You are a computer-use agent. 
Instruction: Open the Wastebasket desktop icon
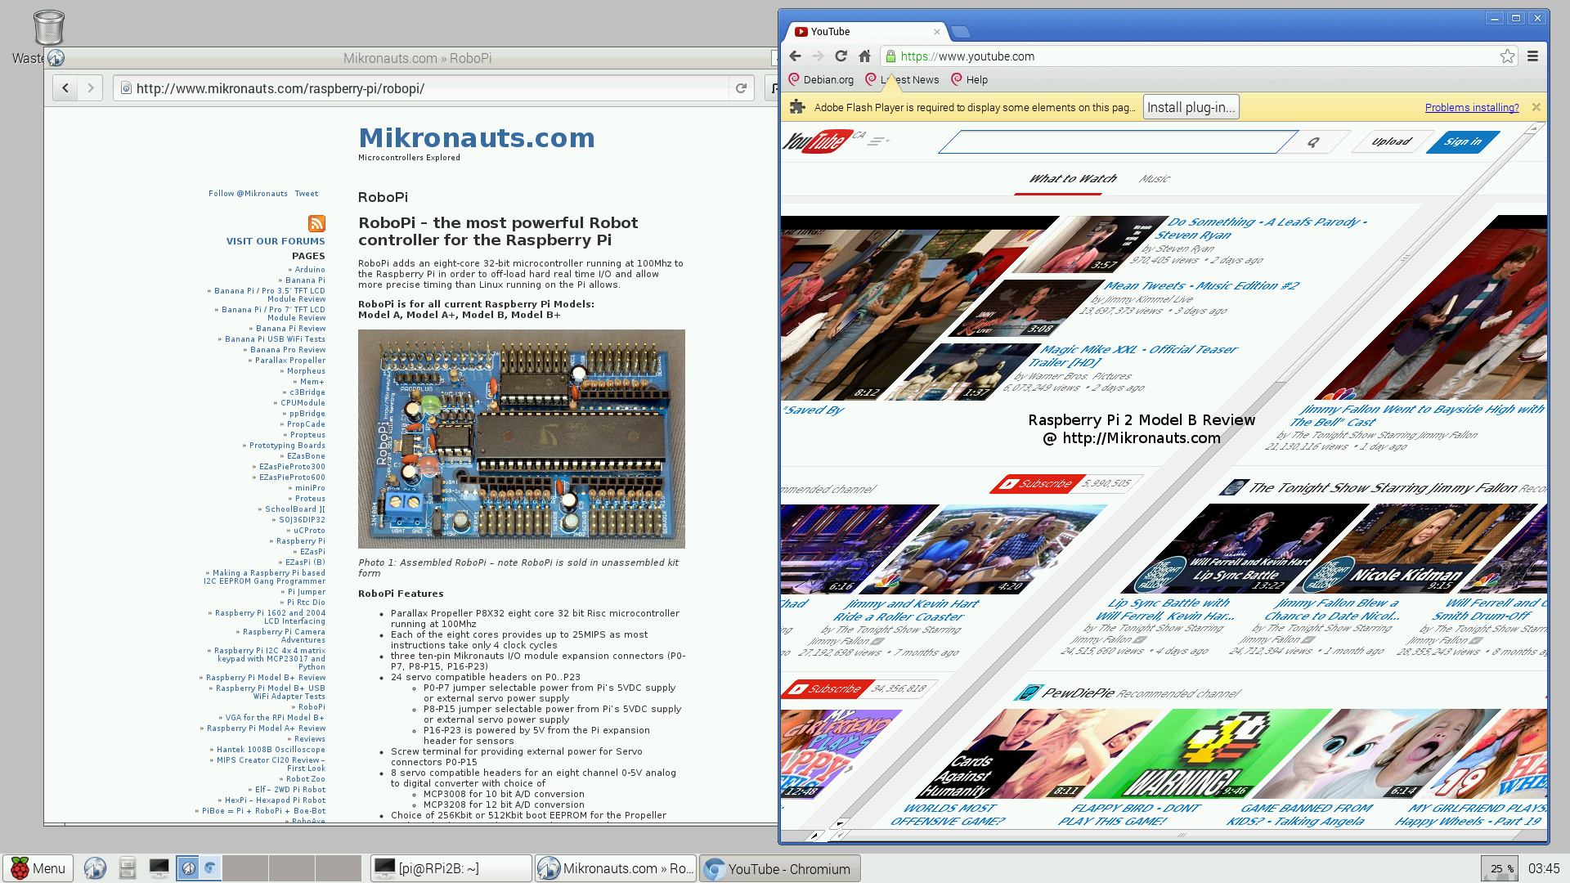click(48, 28)
